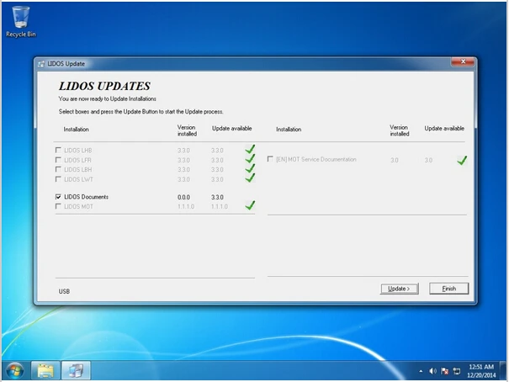This screenshot has width=509, height=382.
Task: Click the LIDOS Update taskbar icon
Action: [x=76, y=370]
